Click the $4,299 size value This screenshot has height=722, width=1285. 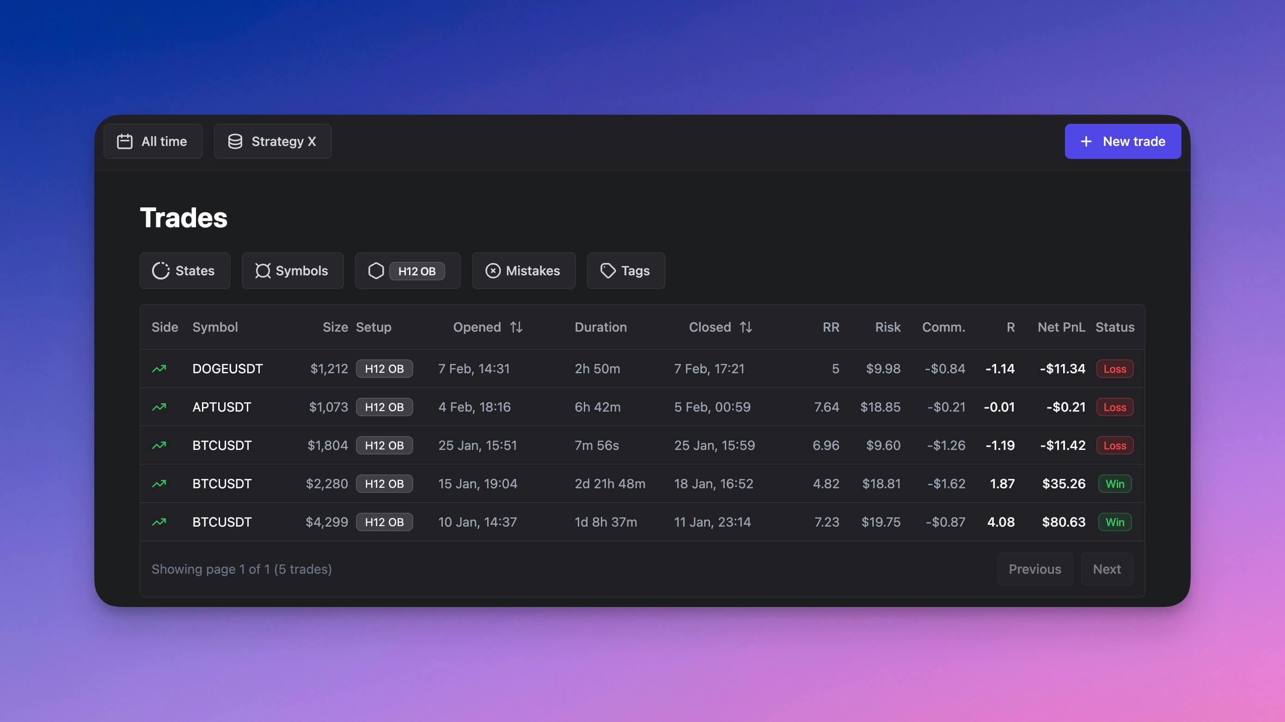327,522
